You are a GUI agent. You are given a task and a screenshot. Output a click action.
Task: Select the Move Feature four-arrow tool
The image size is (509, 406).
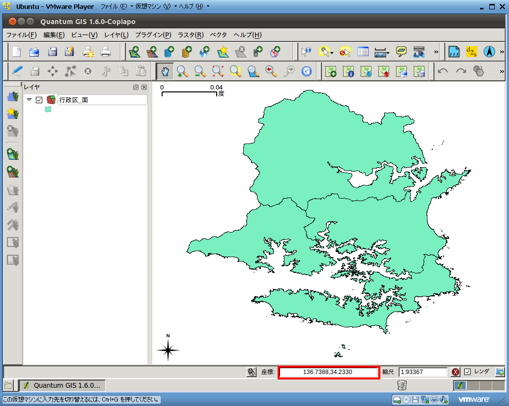tap(53, 71)
